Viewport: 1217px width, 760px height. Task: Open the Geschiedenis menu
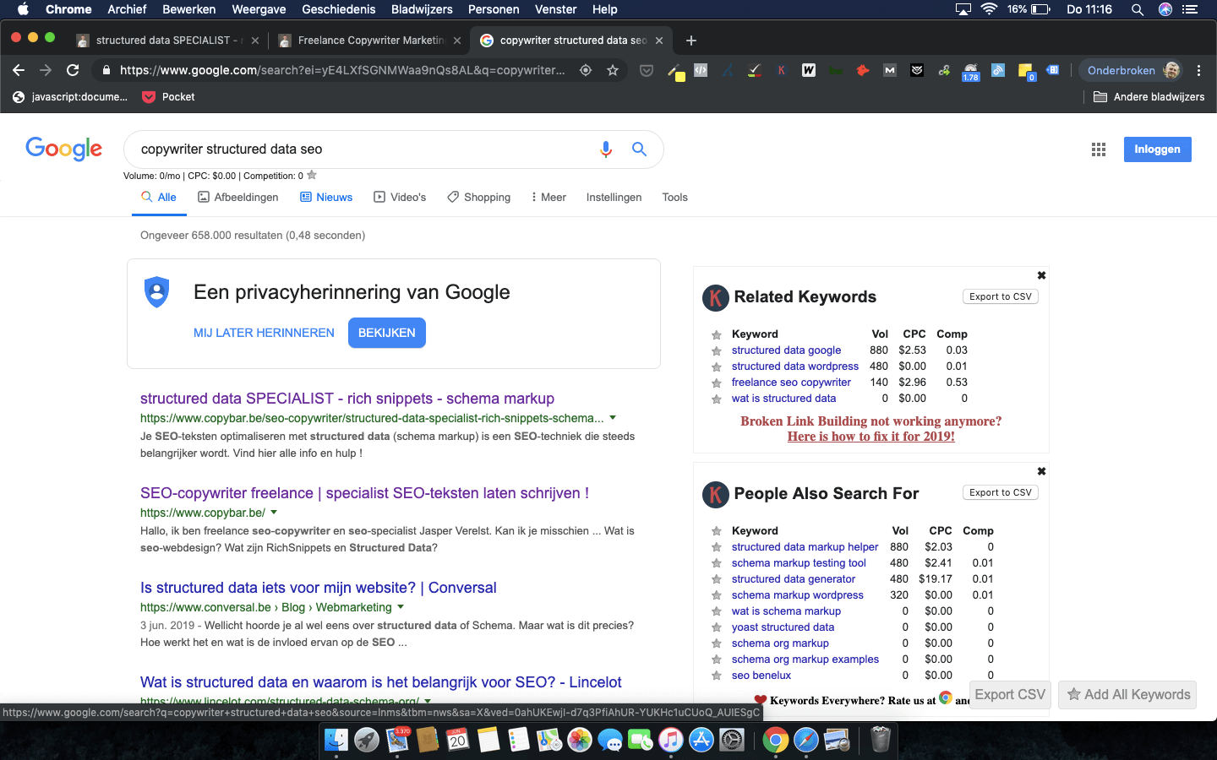[x=338, y=9]
